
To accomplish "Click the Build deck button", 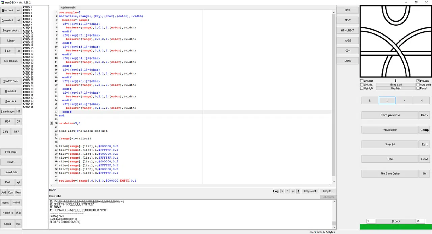I will pos(11,91).
